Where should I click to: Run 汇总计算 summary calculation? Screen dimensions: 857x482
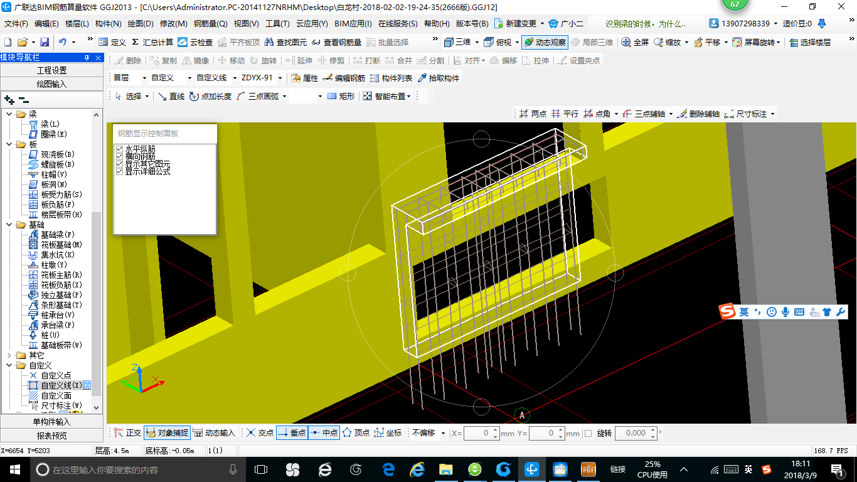152,42
